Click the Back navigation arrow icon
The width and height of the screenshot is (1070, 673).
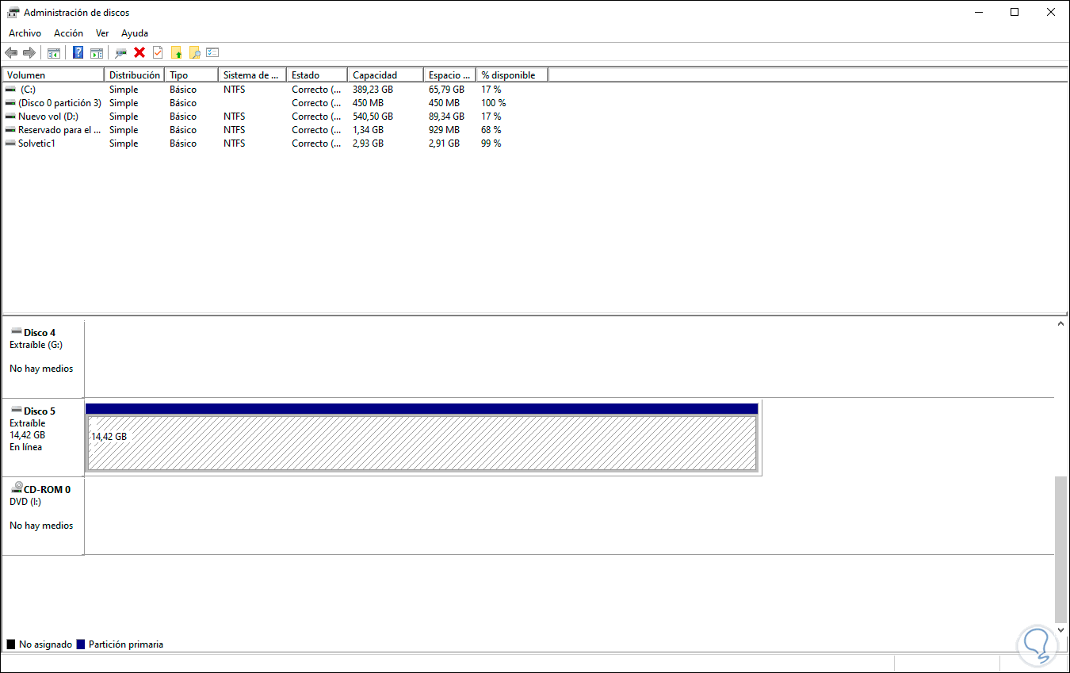click(11, 52)
